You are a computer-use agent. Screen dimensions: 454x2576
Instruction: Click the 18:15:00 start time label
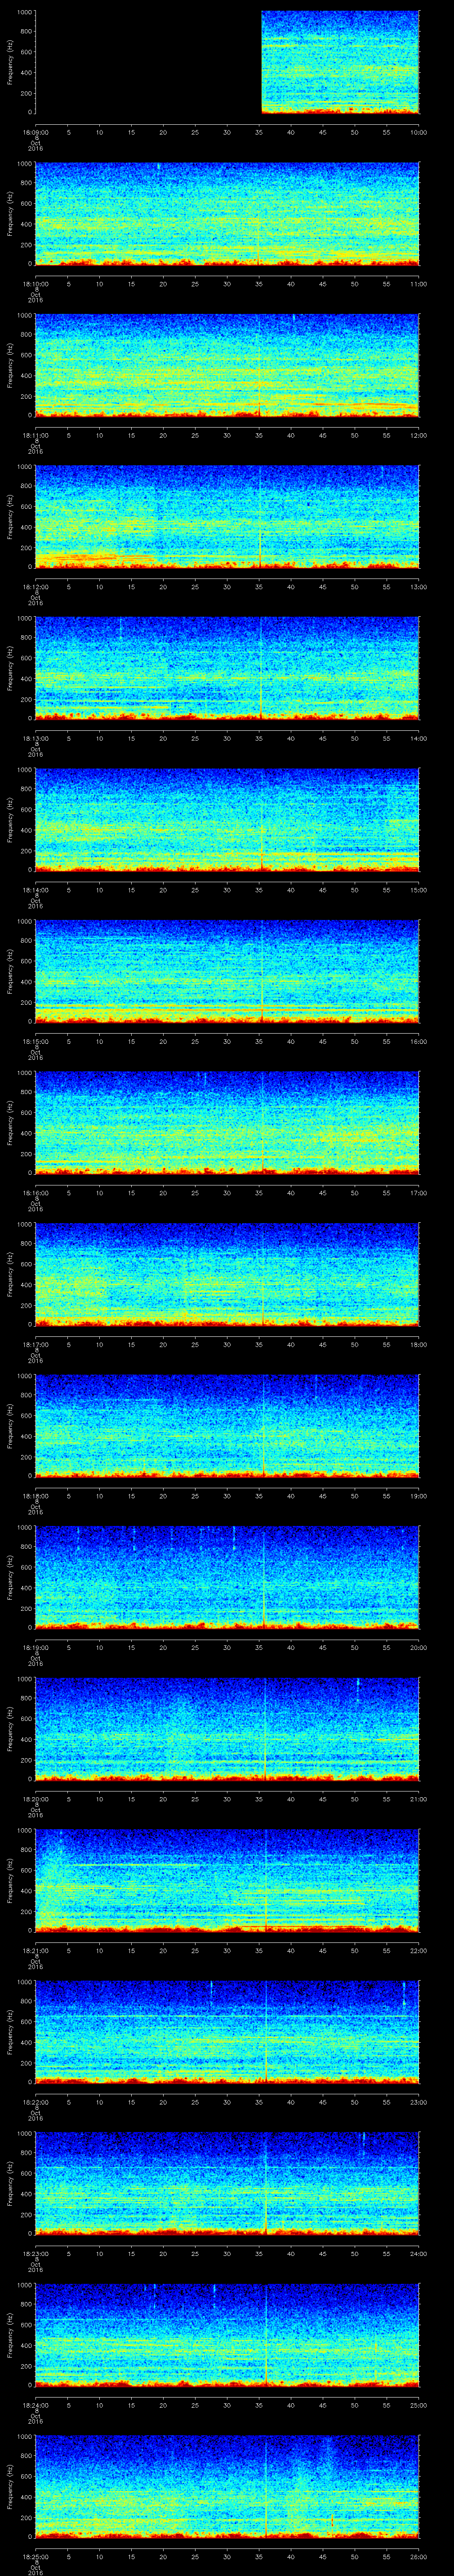[36, 1041]
